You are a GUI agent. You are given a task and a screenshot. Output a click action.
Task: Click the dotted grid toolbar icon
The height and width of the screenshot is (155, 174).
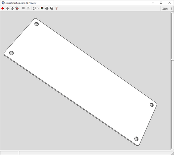click(28, 8)
